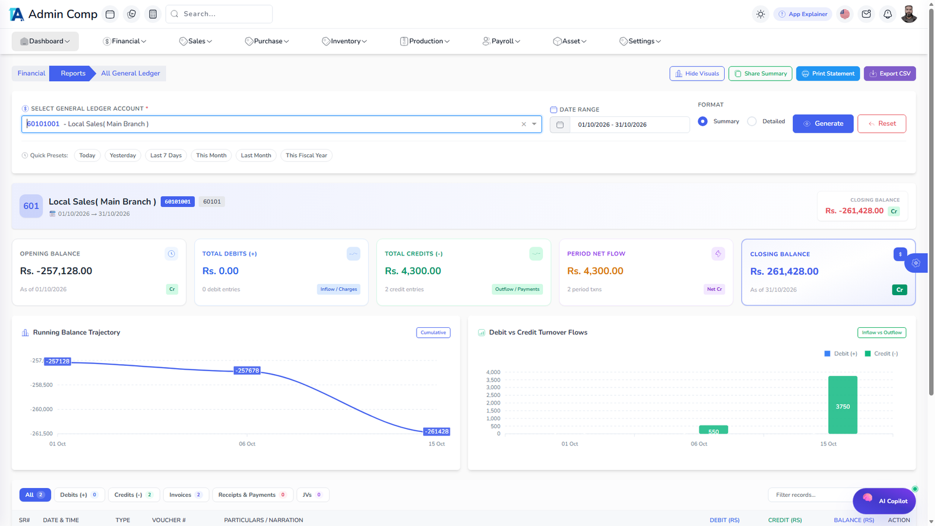935x526 pixels.
Task: Open the calendar icon in top bar
Action: 110,14
